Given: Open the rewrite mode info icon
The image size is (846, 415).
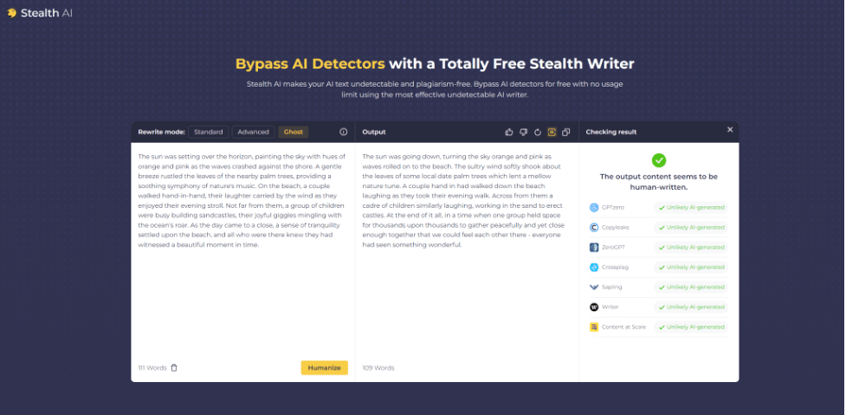Looking at the screenshot, I should pos(343,132).
